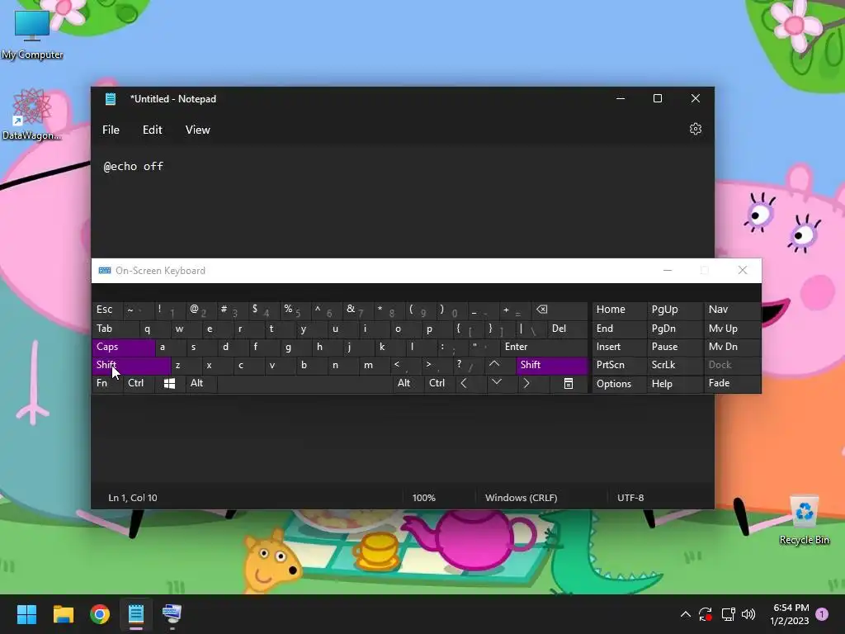Click the On-Screen Keyboard title icon
The image size is (845, 634).
(105, 271)
